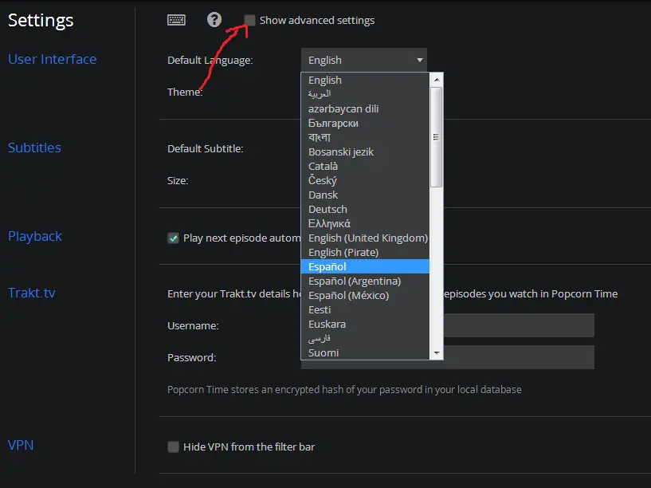Go to Subtitles settings section
The width and height of the screenshot is (651, 488).
34,148
